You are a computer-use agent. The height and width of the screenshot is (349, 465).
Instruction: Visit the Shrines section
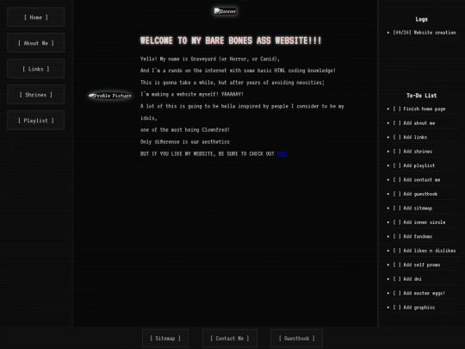36,95
